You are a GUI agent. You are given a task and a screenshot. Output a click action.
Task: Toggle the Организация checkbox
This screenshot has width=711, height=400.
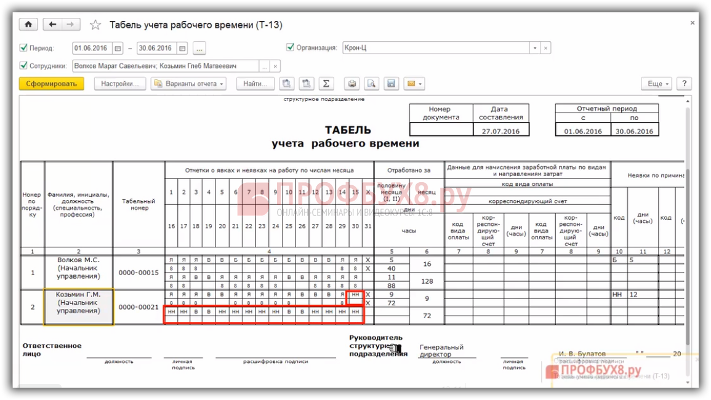point(291,47)
